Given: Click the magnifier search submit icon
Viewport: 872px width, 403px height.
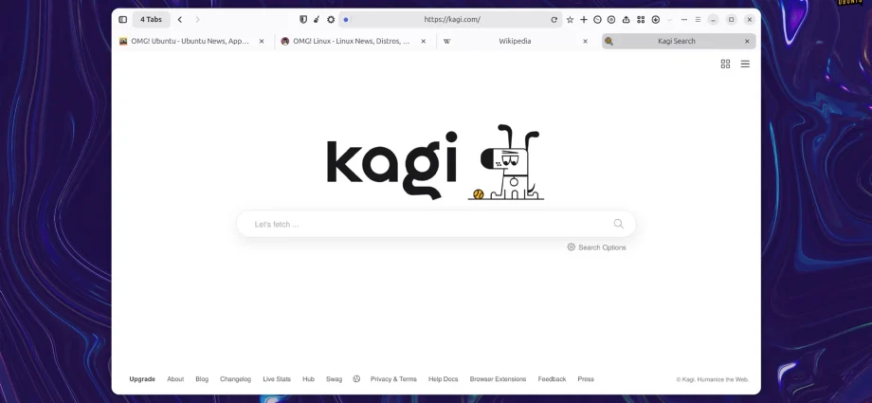Looking at the screenshot, I should [618, 224].
